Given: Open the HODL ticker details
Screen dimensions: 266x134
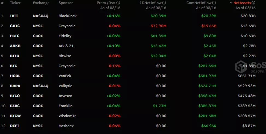Looking at the screenshot, I should coord(15,76).
